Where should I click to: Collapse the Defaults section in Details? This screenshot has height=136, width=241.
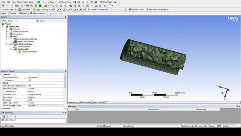pos(2,74)
